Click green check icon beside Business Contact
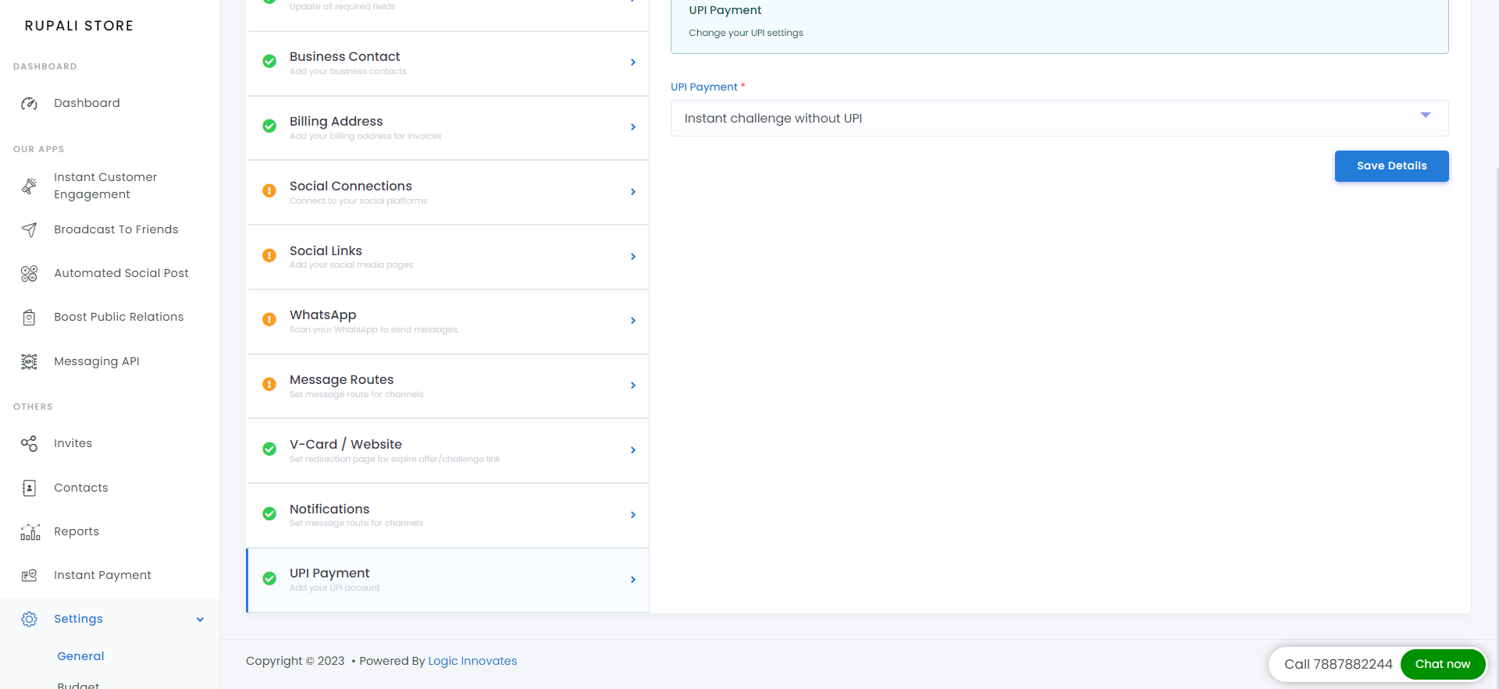This screenshot has height=689, width=1499. [x=269, y=62]
